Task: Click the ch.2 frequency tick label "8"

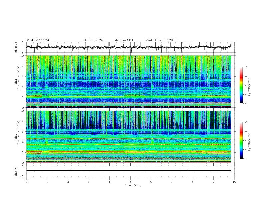Action: pos(24,121)
